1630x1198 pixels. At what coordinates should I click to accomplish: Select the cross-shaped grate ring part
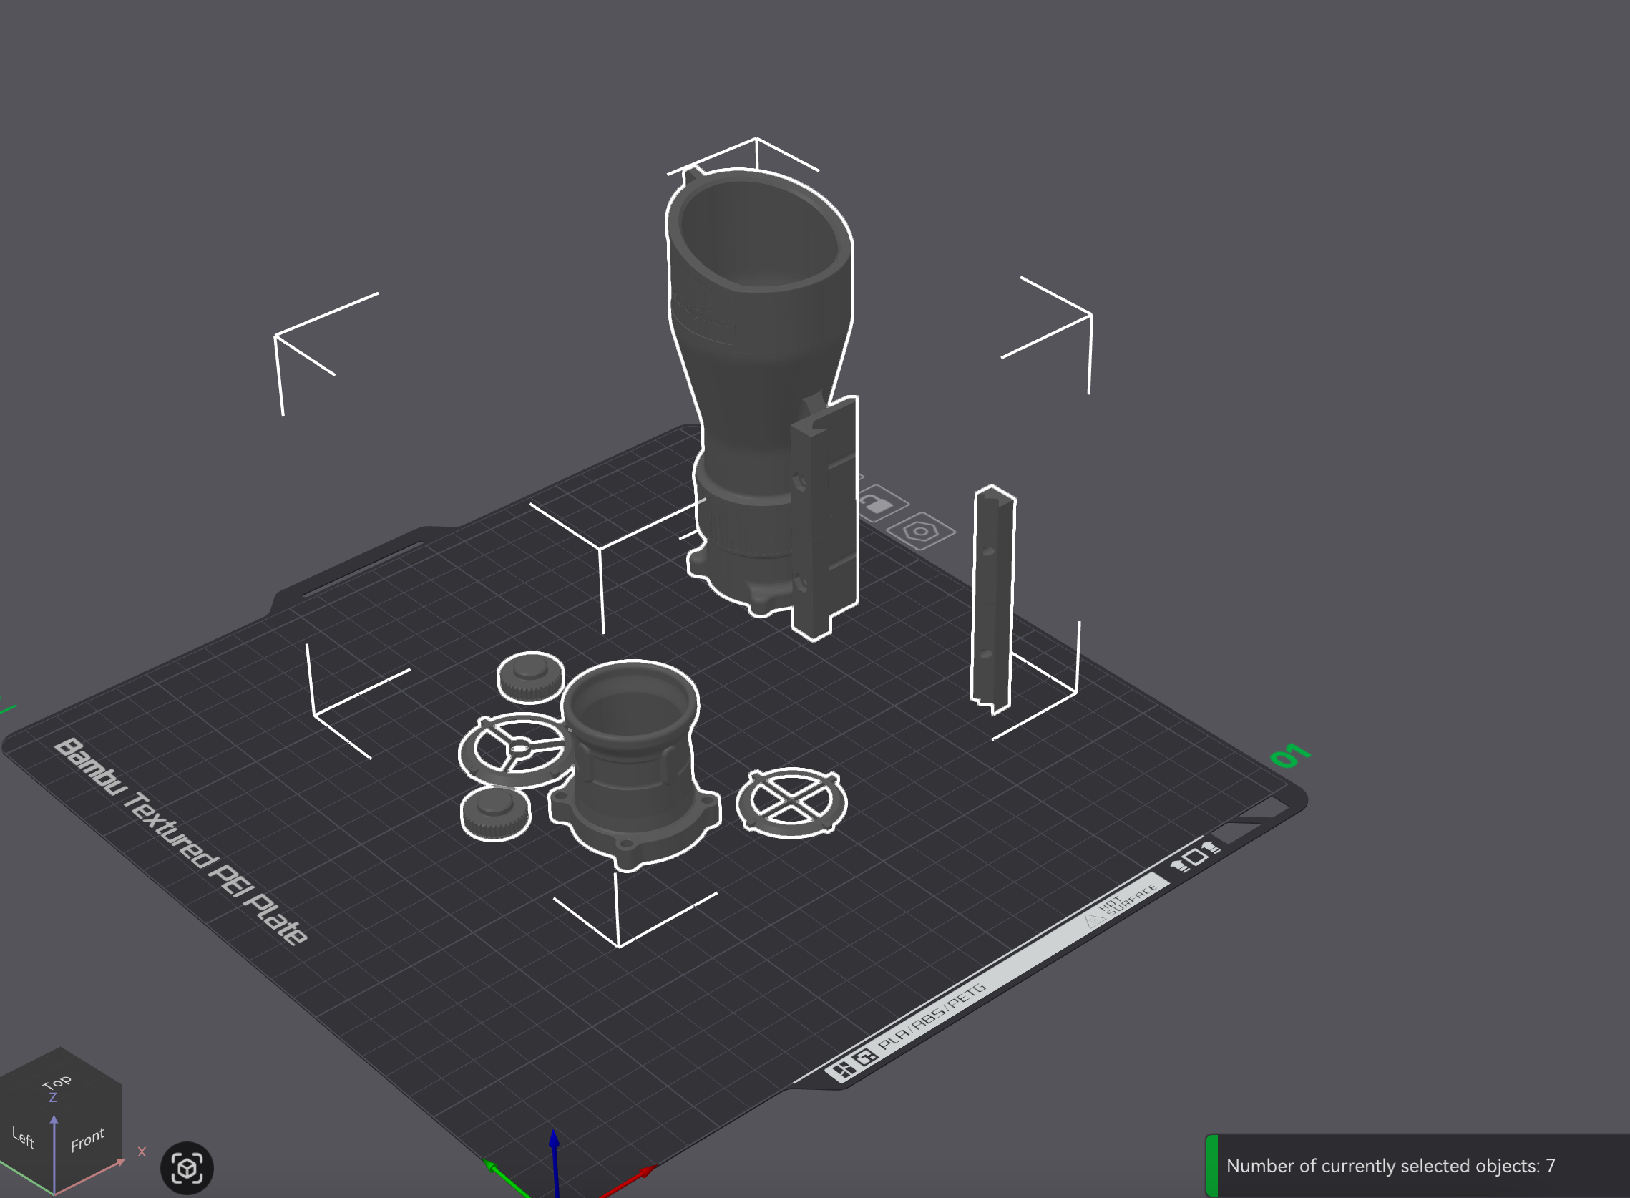791,803
